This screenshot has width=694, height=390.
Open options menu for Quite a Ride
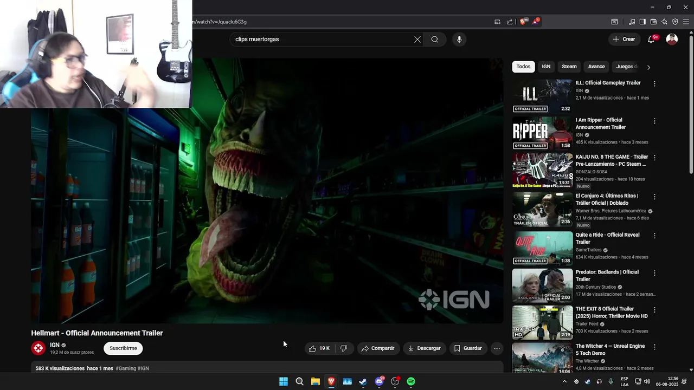[654, 236]
